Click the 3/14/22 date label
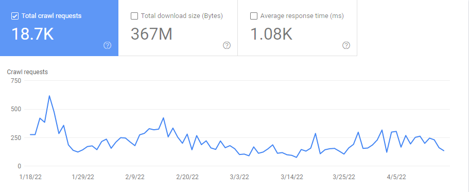 click(x=292, y=177)
